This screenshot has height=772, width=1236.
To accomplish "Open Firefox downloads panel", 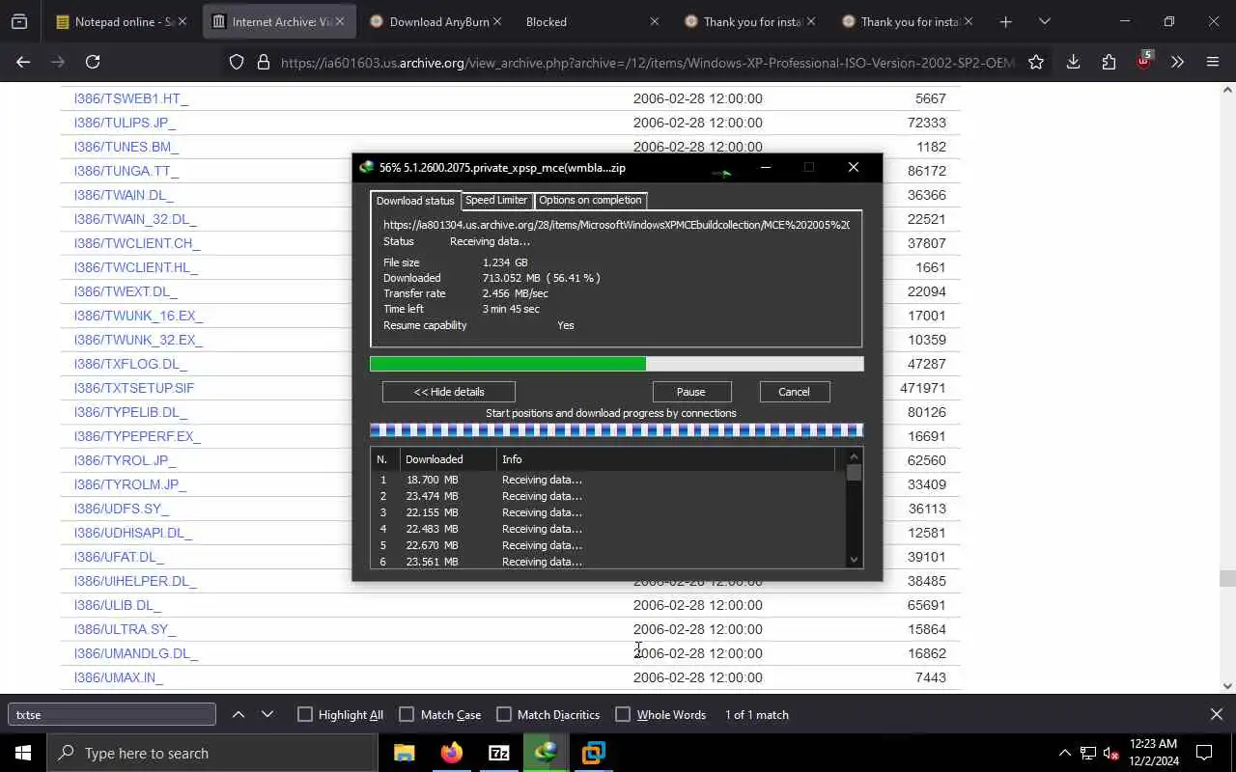I will tap(1073, 62).
